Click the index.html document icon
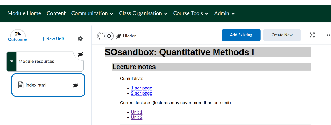Image resolution: width=331 pixels, height=125 pixels. point(21,85)
